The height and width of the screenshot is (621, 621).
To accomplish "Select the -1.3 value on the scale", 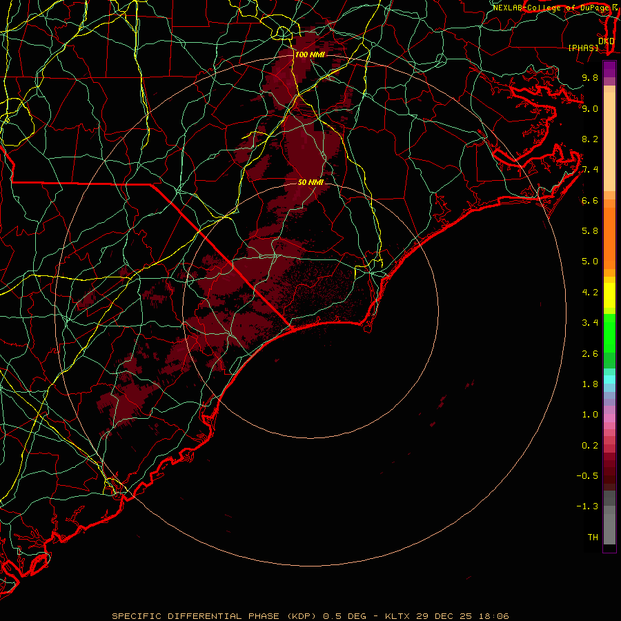I will coord(587,506).
